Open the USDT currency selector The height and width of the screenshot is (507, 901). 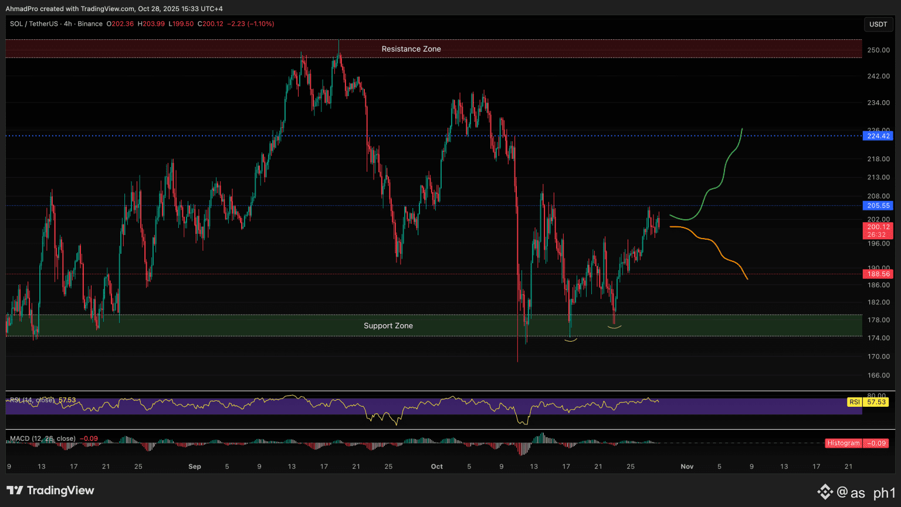(x=878, y=24)
